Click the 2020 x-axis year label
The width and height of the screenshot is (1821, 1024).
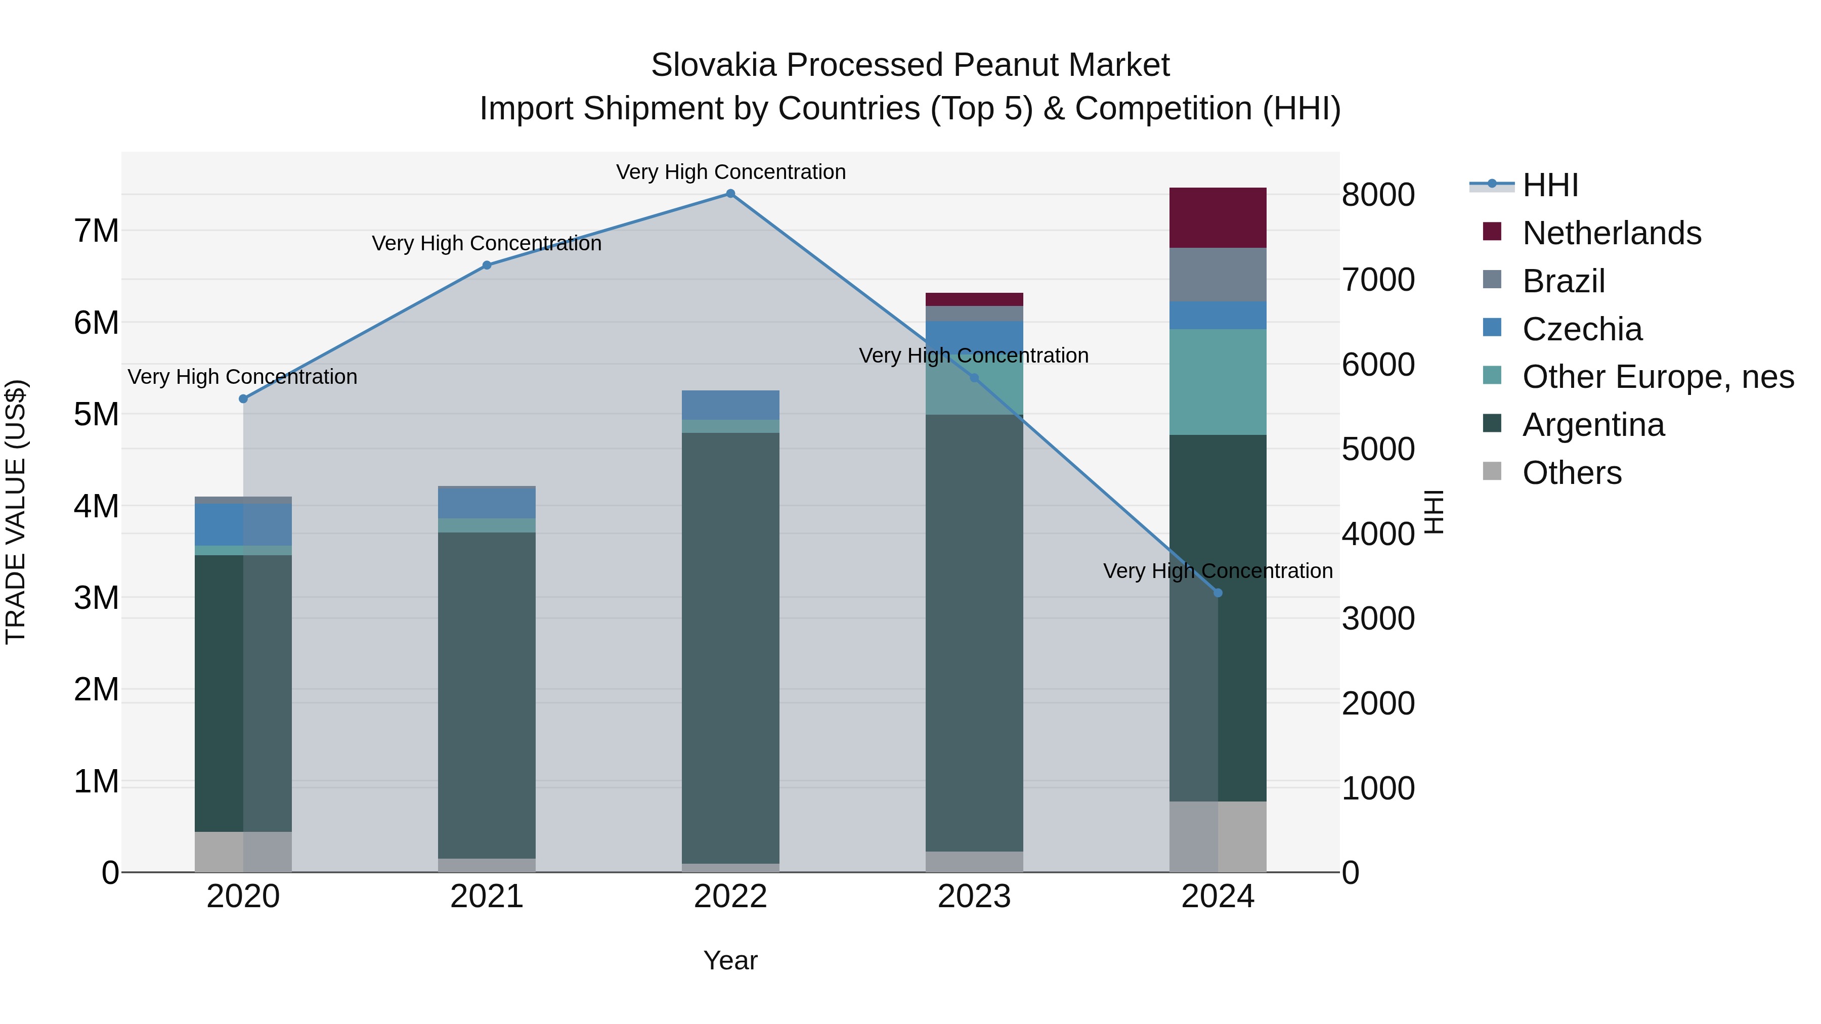point(243,897)
